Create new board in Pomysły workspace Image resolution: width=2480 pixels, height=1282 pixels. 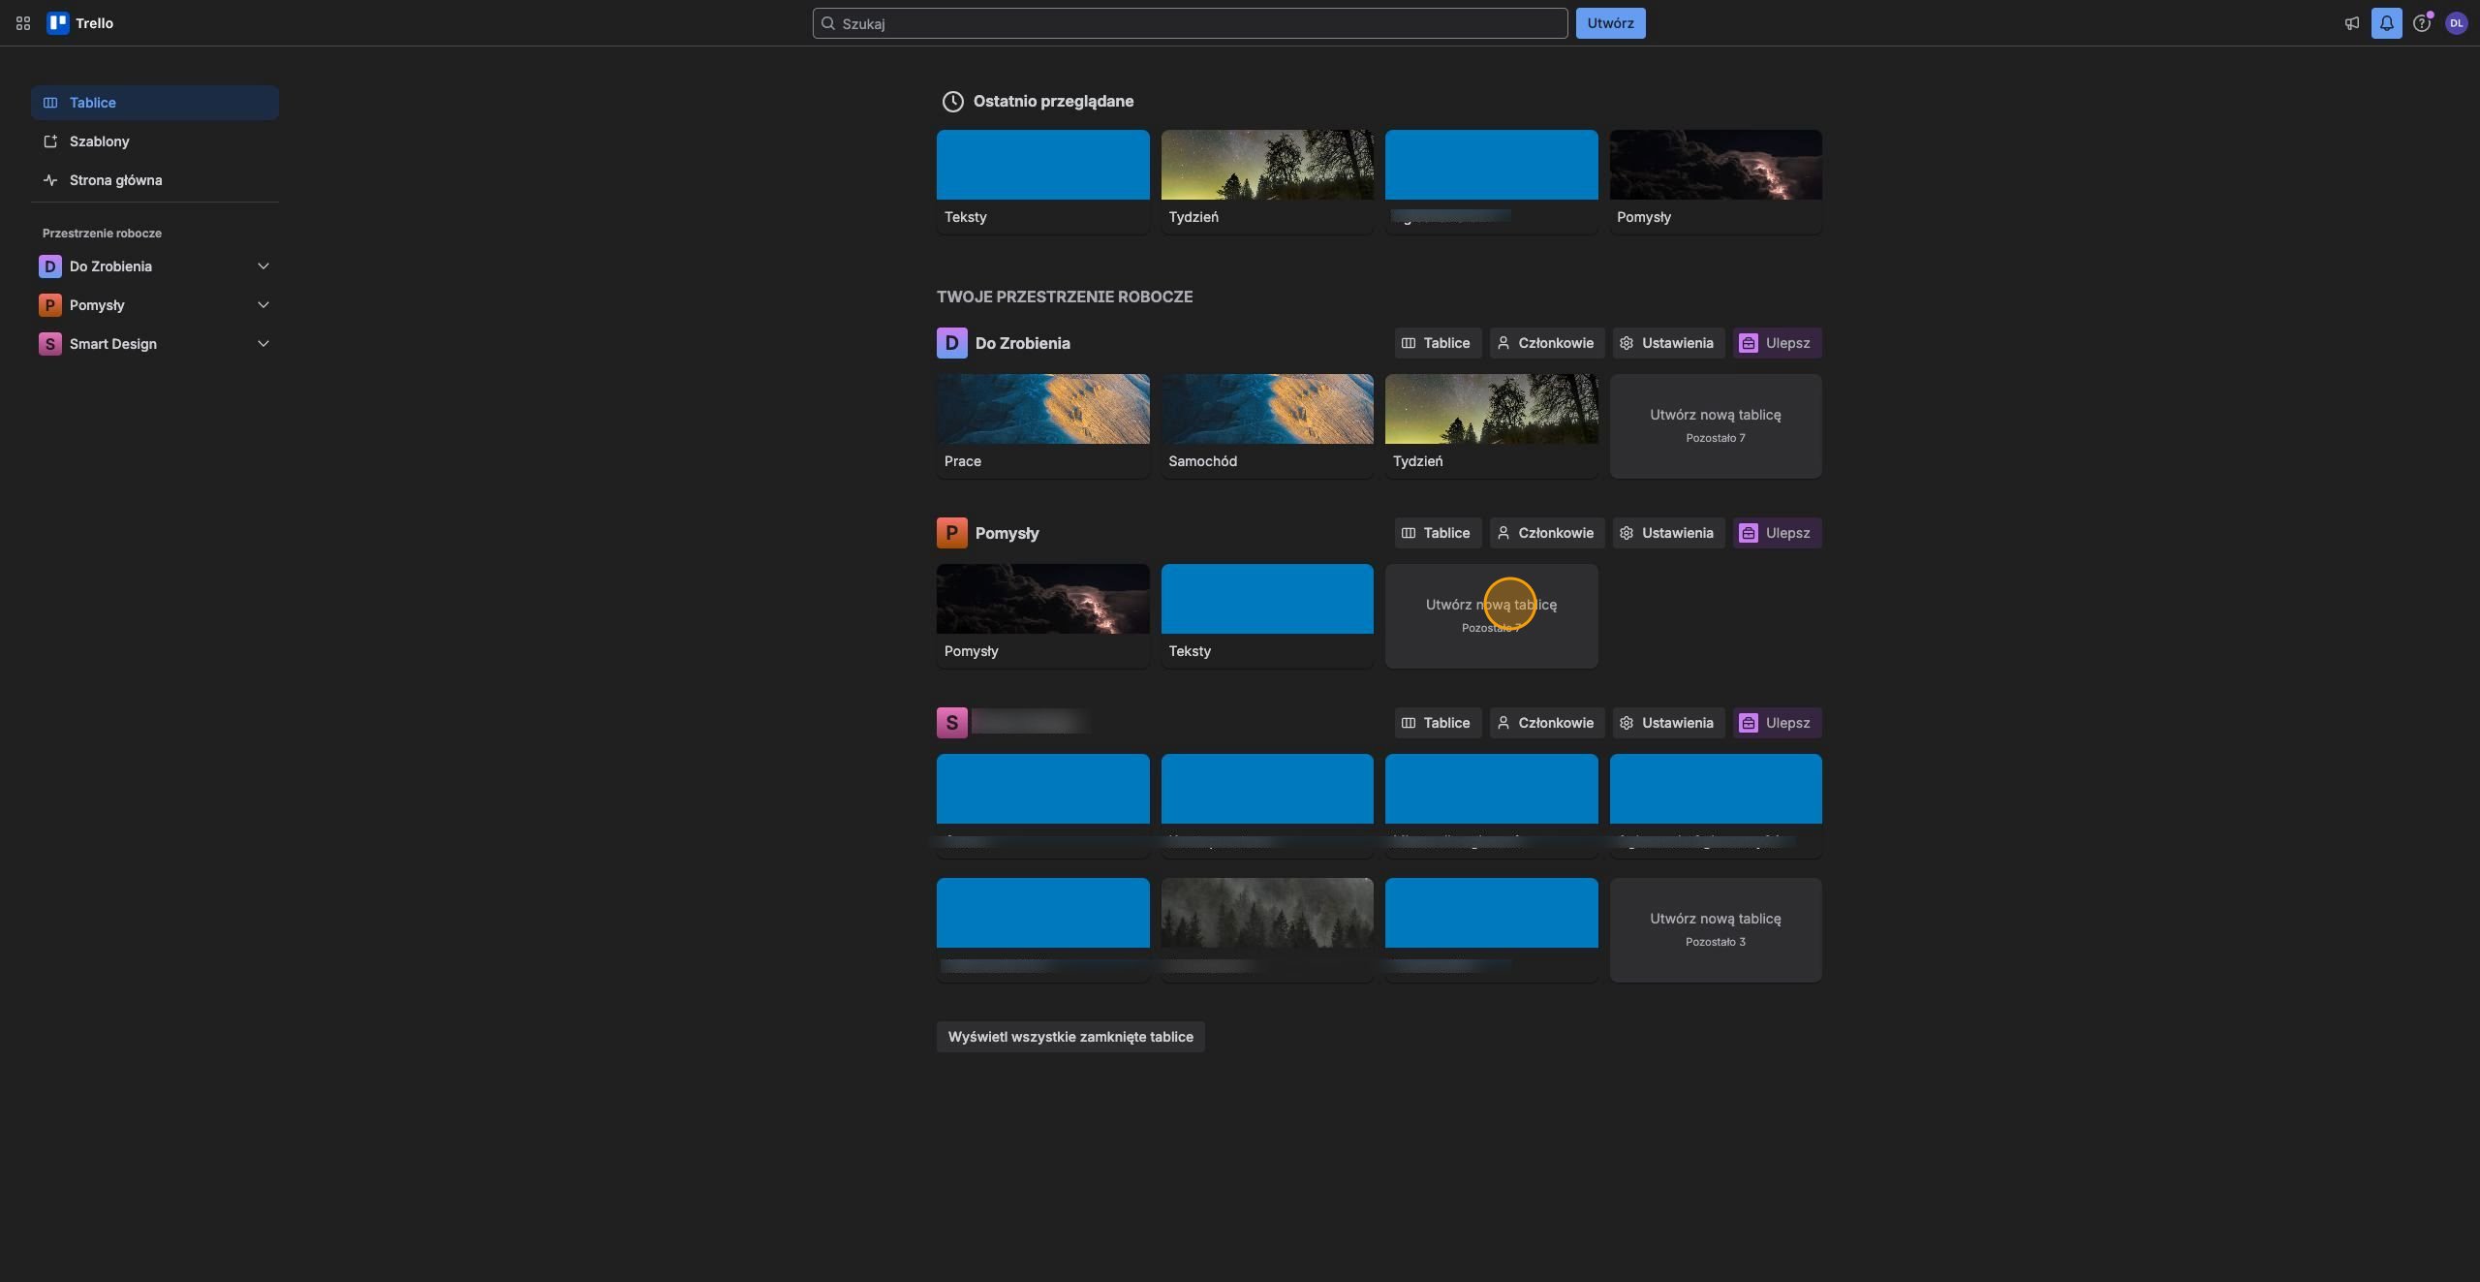(x=1491, y=616)
